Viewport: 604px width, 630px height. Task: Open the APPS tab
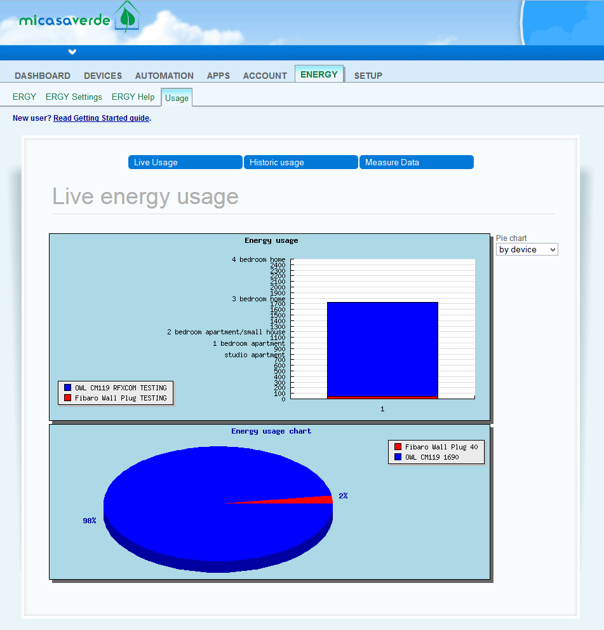pyautogui.click(x=218, y=76)
